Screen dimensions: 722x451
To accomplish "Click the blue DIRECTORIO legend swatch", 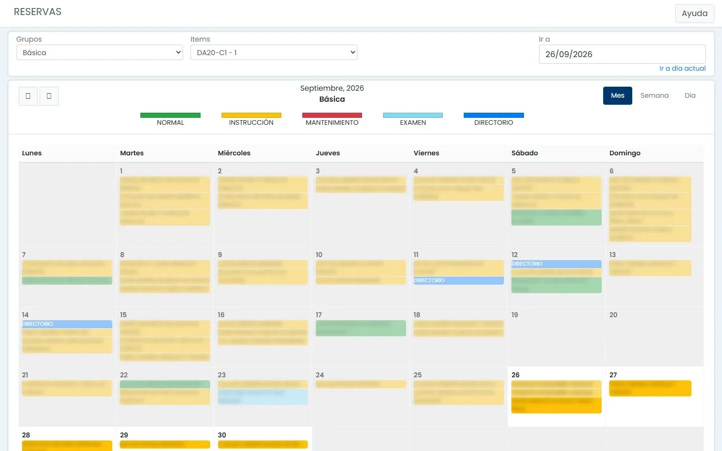I will click(x=494, y=115).
